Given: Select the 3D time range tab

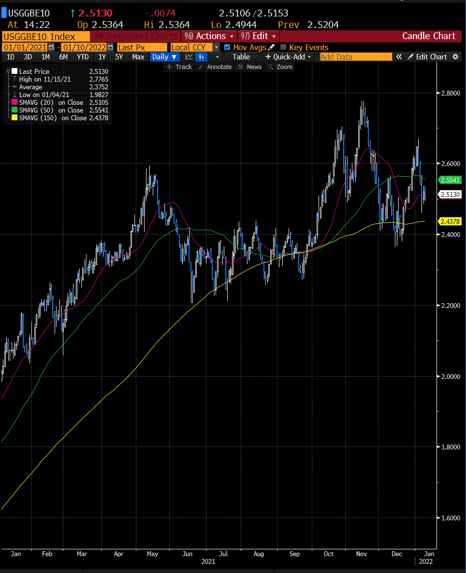Looking at the screenshot, I should click(x=28, y=57).
